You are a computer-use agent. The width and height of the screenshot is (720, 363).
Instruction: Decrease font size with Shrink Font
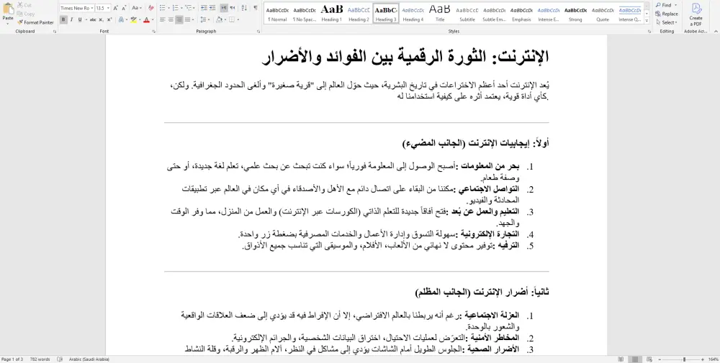coord(125,8)
